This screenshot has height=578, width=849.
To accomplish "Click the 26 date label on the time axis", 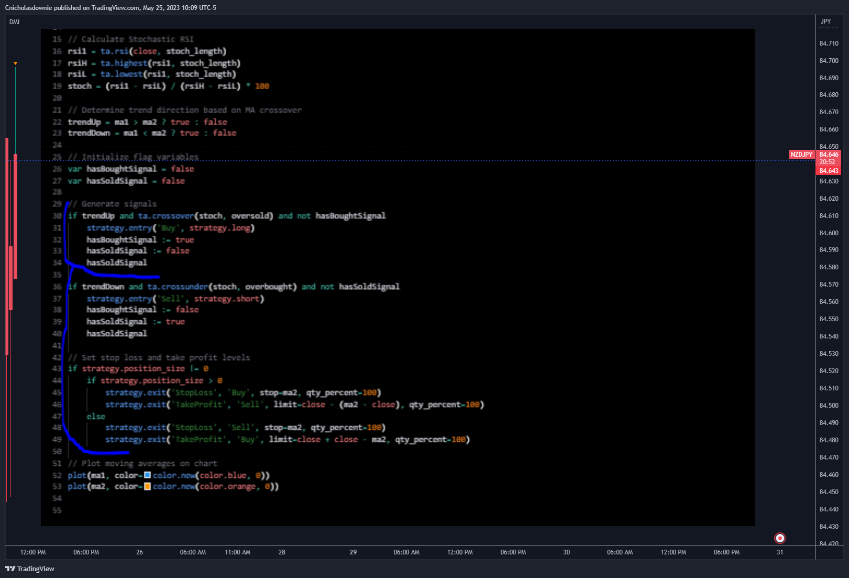I will [x=139, y=552].
